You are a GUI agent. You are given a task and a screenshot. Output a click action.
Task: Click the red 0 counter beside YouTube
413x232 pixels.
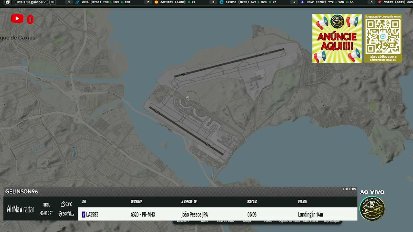(30, 20)
